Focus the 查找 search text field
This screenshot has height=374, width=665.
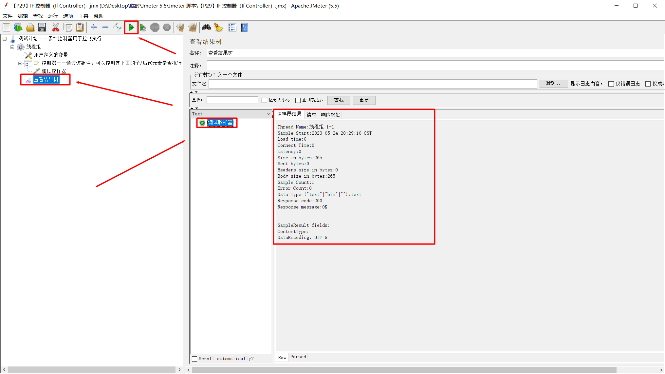(232, 100)
